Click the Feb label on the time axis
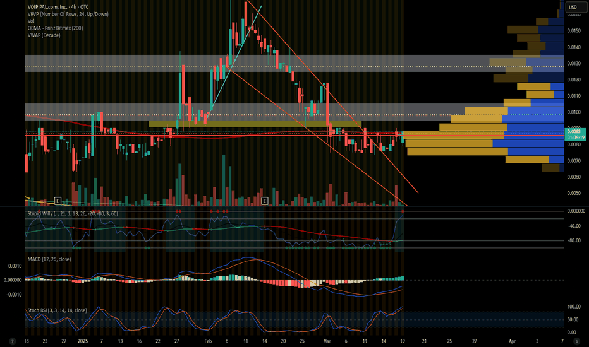Image resolution: width=589 pixels, height=347 pixels. (208, 341)
